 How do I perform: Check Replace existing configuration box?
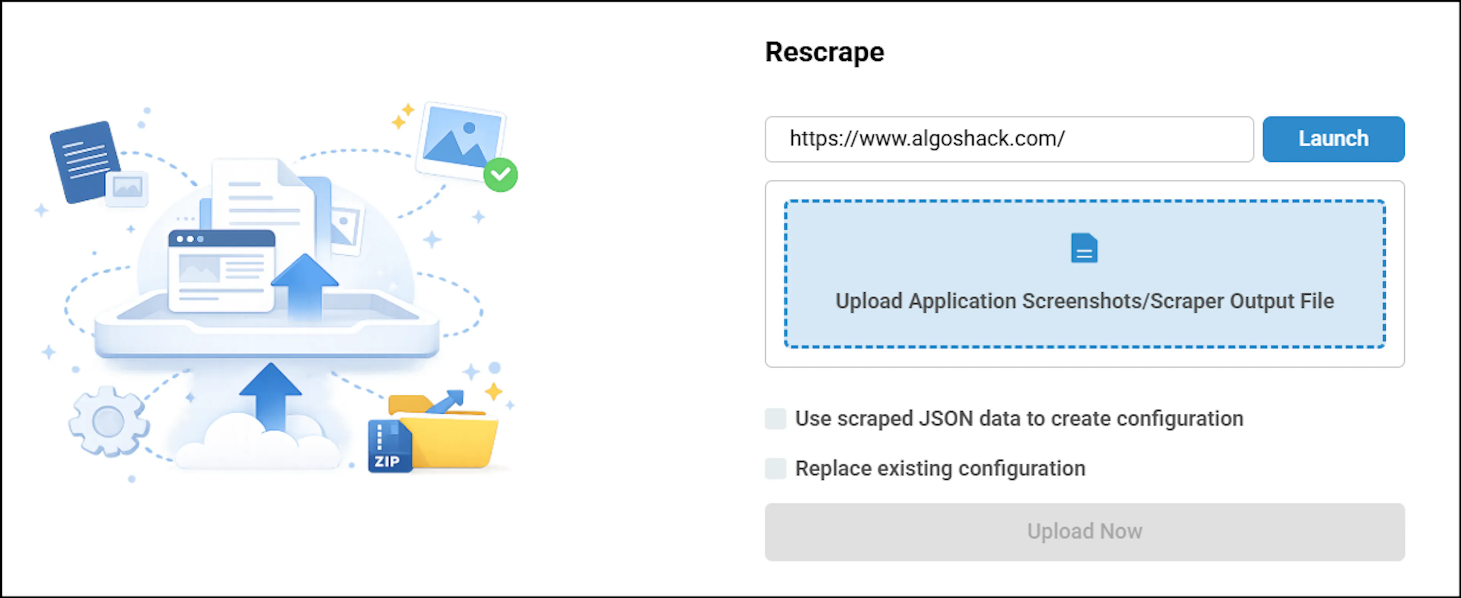coord(775,469)
